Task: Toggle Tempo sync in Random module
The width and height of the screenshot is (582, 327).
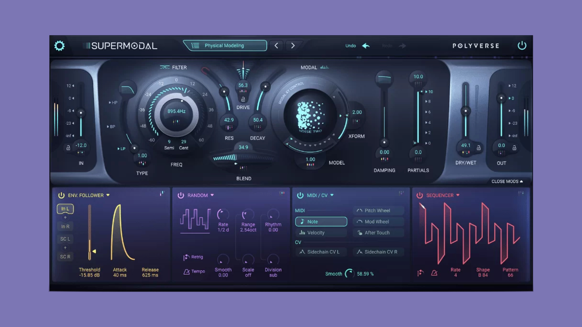Action: tap(194, 272)
